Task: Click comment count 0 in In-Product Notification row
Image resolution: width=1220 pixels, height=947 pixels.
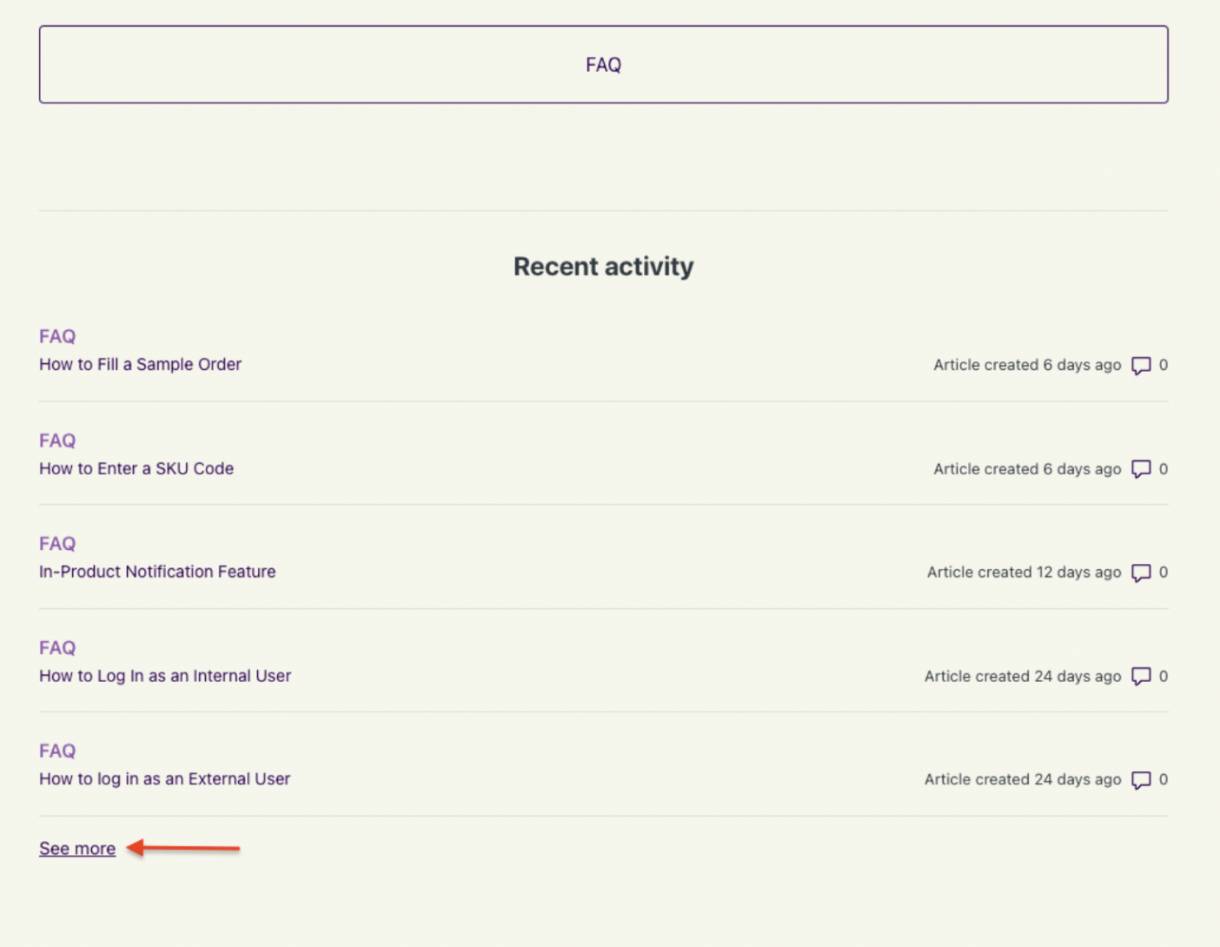Action: pos(1164,573)
